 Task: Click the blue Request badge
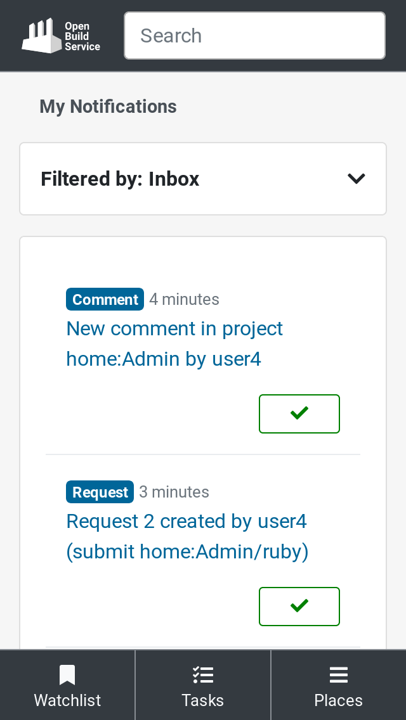click(100, 492)
